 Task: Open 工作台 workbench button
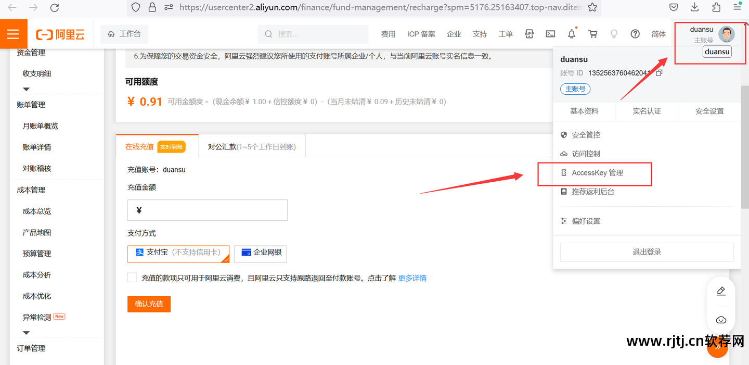click(x=124, y=34)
